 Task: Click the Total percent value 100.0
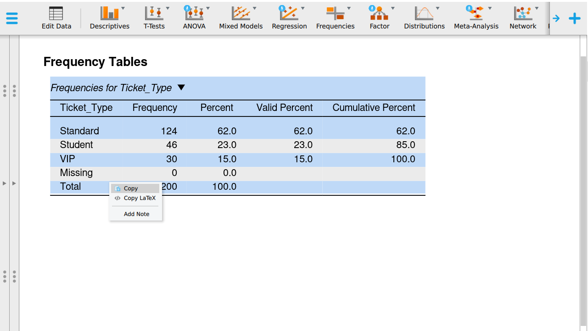click(224, 187)
